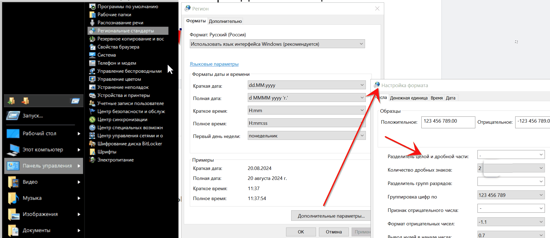Open Центр синхронизации sync center icon
The height and width of the screenshot is (238, 550).
point(92,120)
